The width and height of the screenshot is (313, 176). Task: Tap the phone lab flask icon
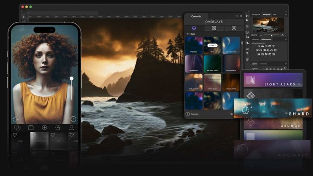click(x=72, y=128)
